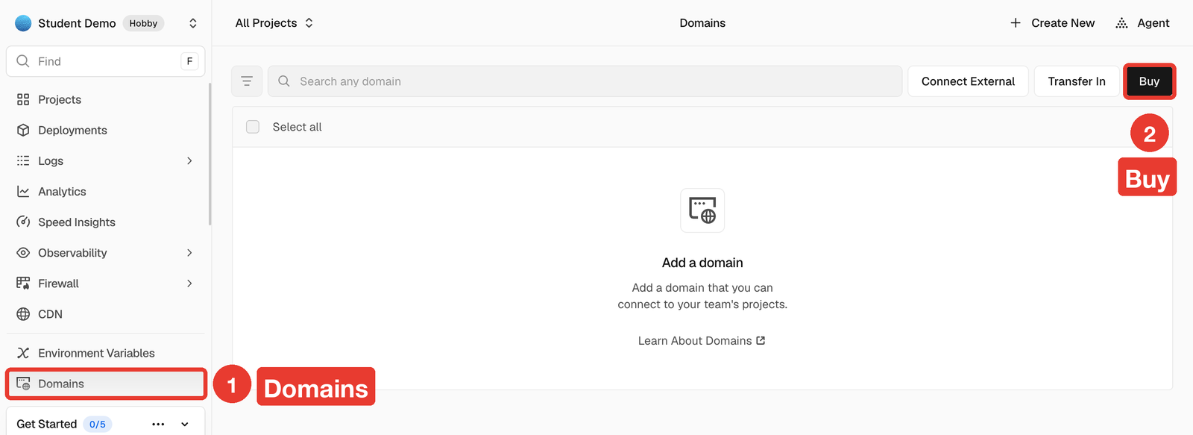Click the Firewall brick icon
This screenshot has width=1193, height=435.
pyautogui.click(x=23, y=284)
